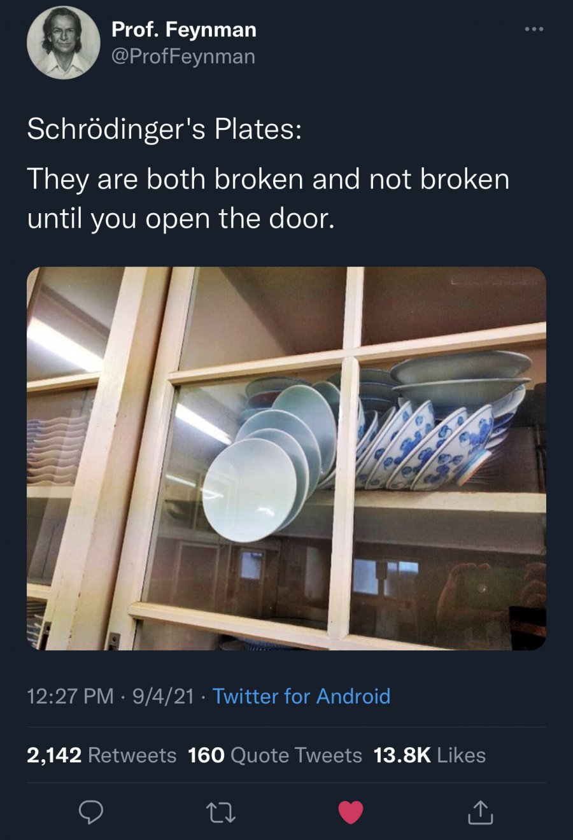The height and width of the screenshot is (840, 573).
Task: Open the Prof. Feynman display name
Action: [184, 29]
